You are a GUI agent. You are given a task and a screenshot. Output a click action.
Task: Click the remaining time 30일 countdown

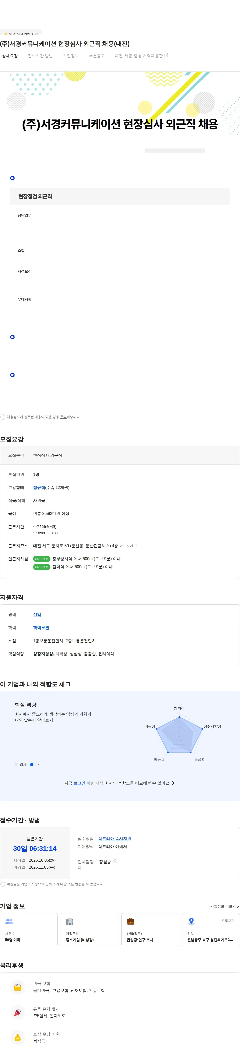click(x=35, y=848)
